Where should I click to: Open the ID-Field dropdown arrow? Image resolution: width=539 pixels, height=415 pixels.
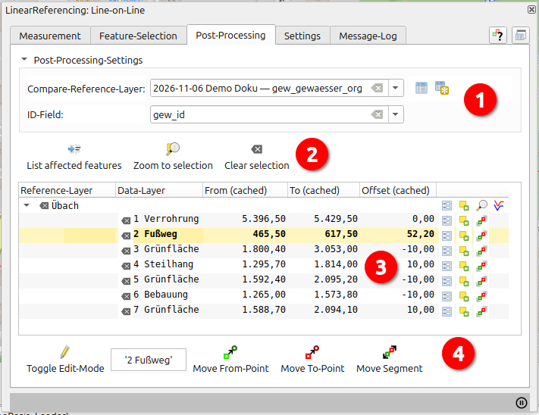pos(396,114)
